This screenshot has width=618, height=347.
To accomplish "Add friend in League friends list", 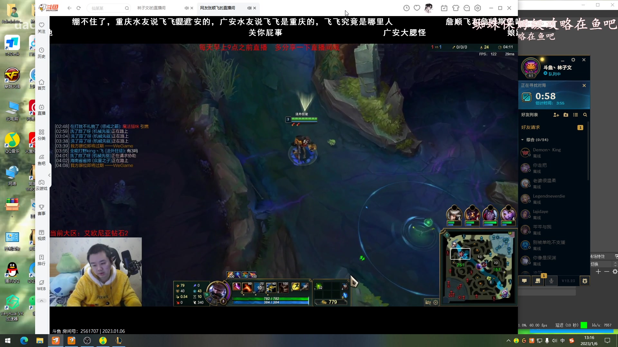I will (x=556, y=115).
